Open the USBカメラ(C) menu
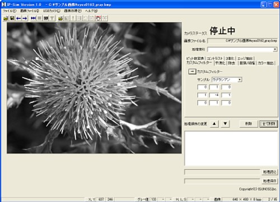Screen dimensions: 280x202 (52, 11)
